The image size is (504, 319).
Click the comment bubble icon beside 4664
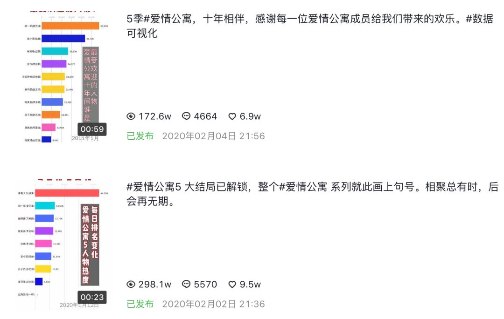[x=186, y=116]
